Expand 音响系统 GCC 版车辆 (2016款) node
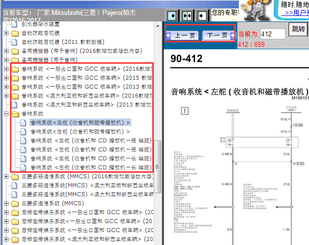Image resolution: width=309 pixels, height=245 pixels. coord(6,69)
